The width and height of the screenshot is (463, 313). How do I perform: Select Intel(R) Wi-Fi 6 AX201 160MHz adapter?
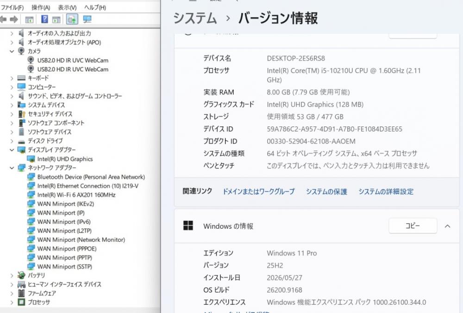tap(76, 195)
